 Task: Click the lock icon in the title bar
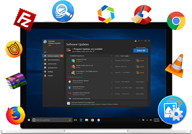(135, 41)
